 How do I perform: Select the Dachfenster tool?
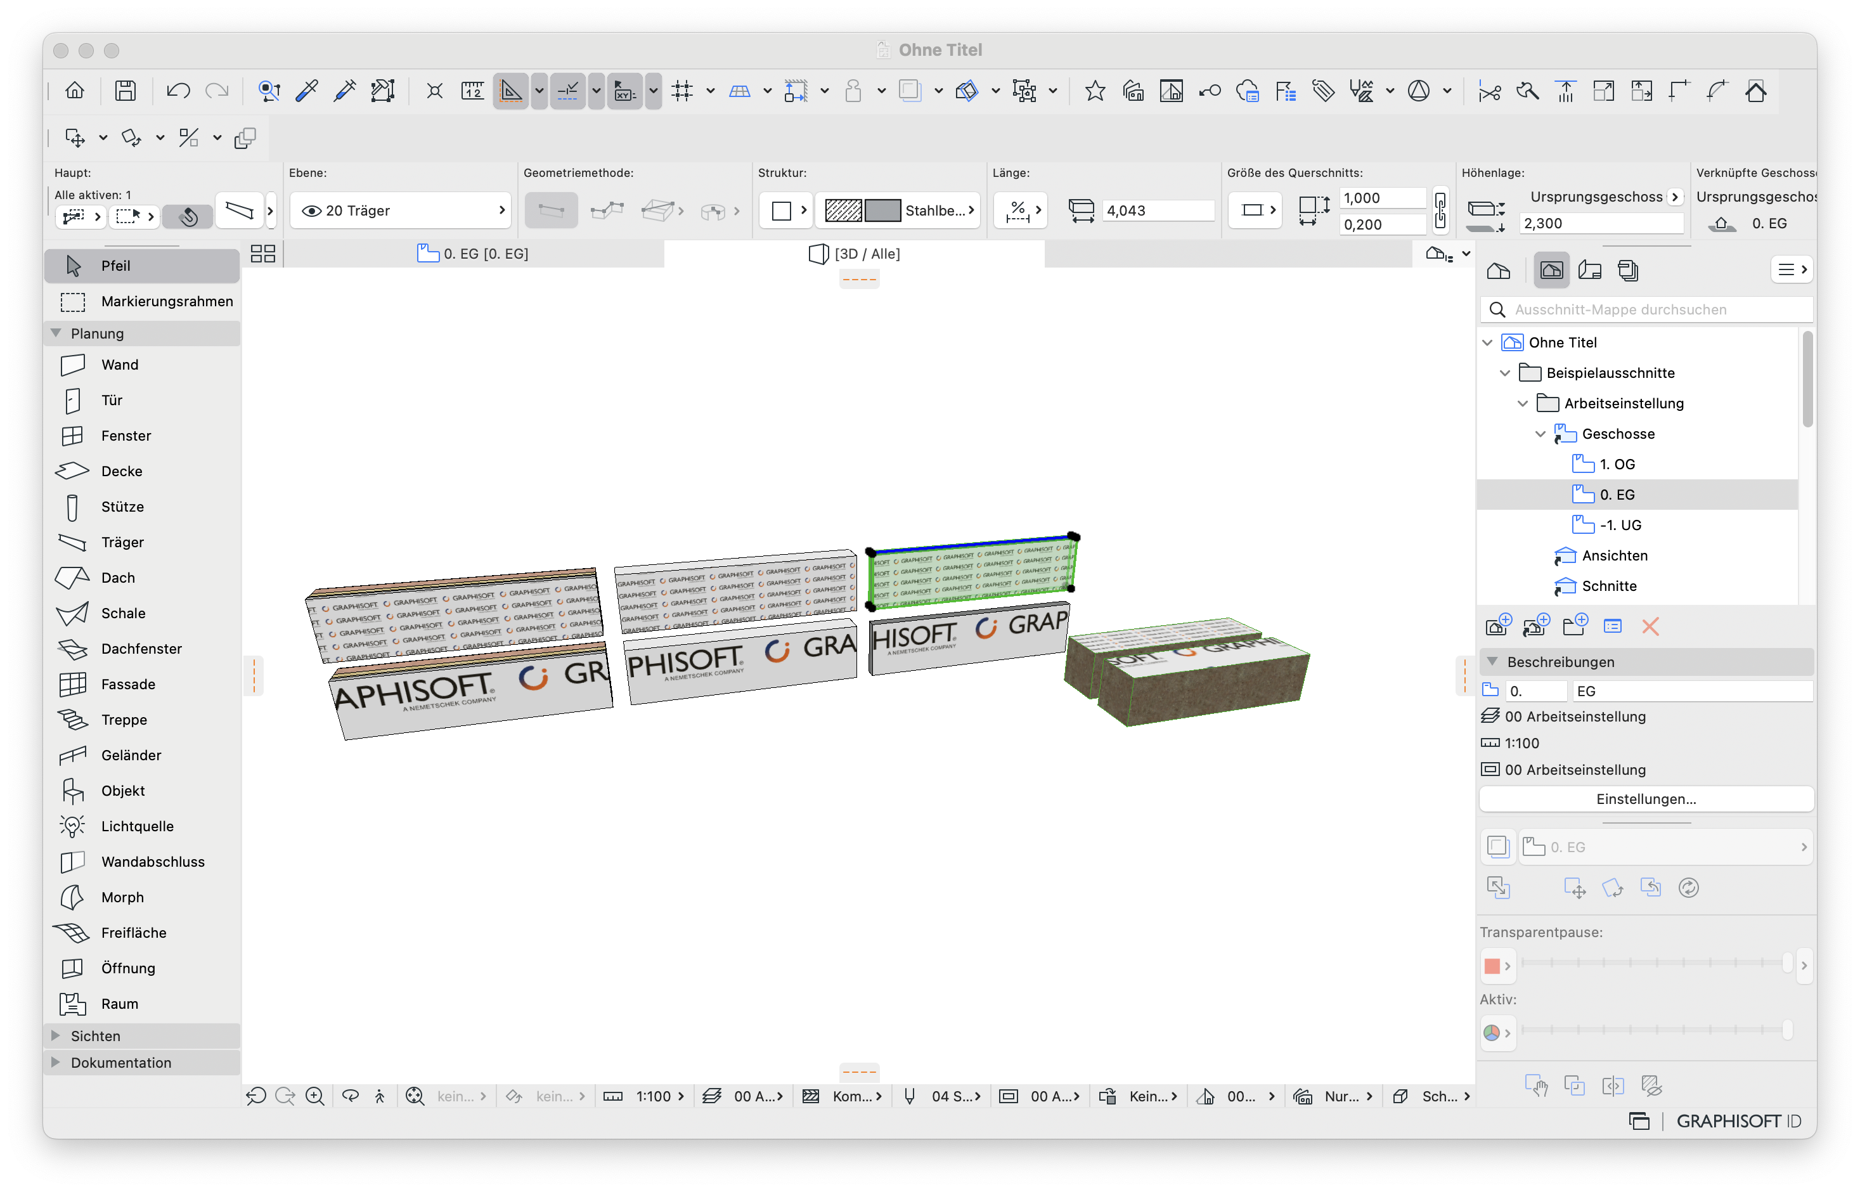[141, 649]
